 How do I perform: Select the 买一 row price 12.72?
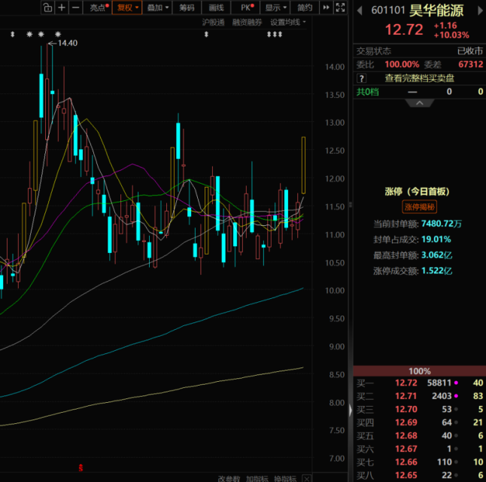coord(406,383)
